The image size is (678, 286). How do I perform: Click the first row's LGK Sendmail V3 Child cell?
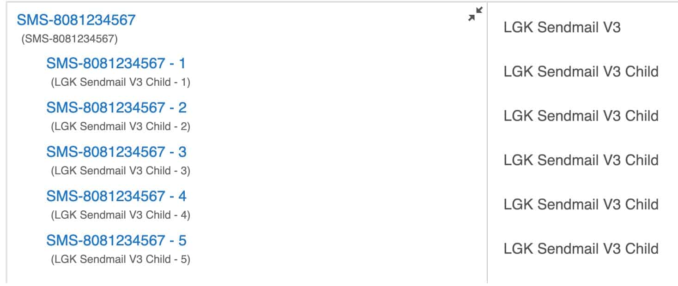(x=581, y=71)
